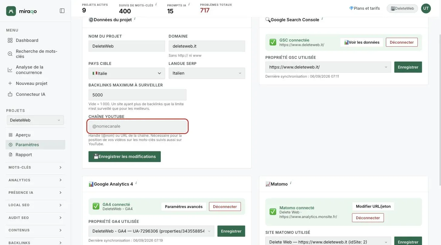441x245 pixels.
Task: Click info icon beside Google Search Console
Action: click(322, 19)
